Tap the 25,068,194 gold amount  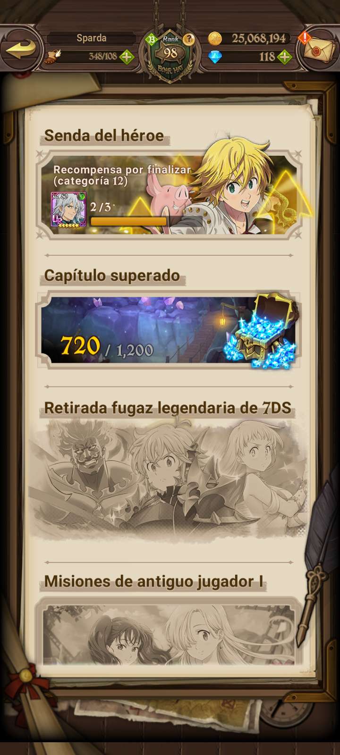pos(259,38)
